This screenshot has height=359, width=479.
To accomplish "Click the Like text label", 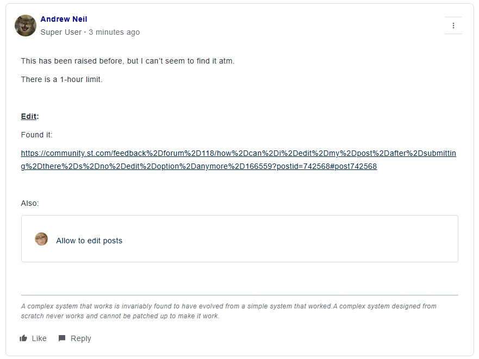I will pos(39,338).
